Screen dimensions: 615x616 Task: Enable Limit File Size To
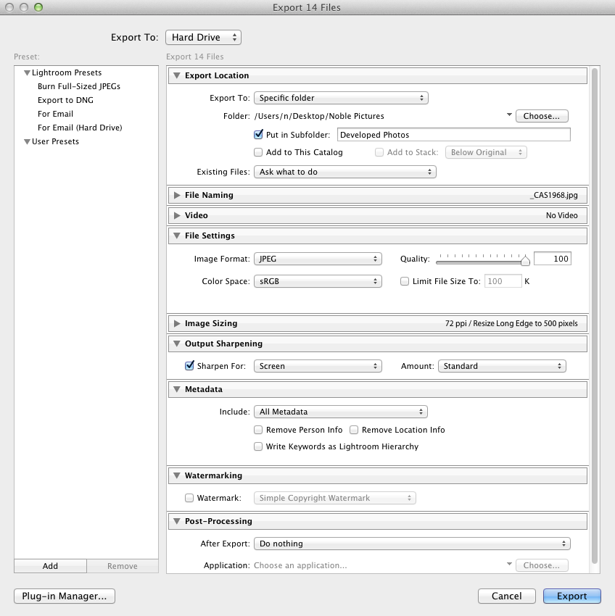[405, 282]
